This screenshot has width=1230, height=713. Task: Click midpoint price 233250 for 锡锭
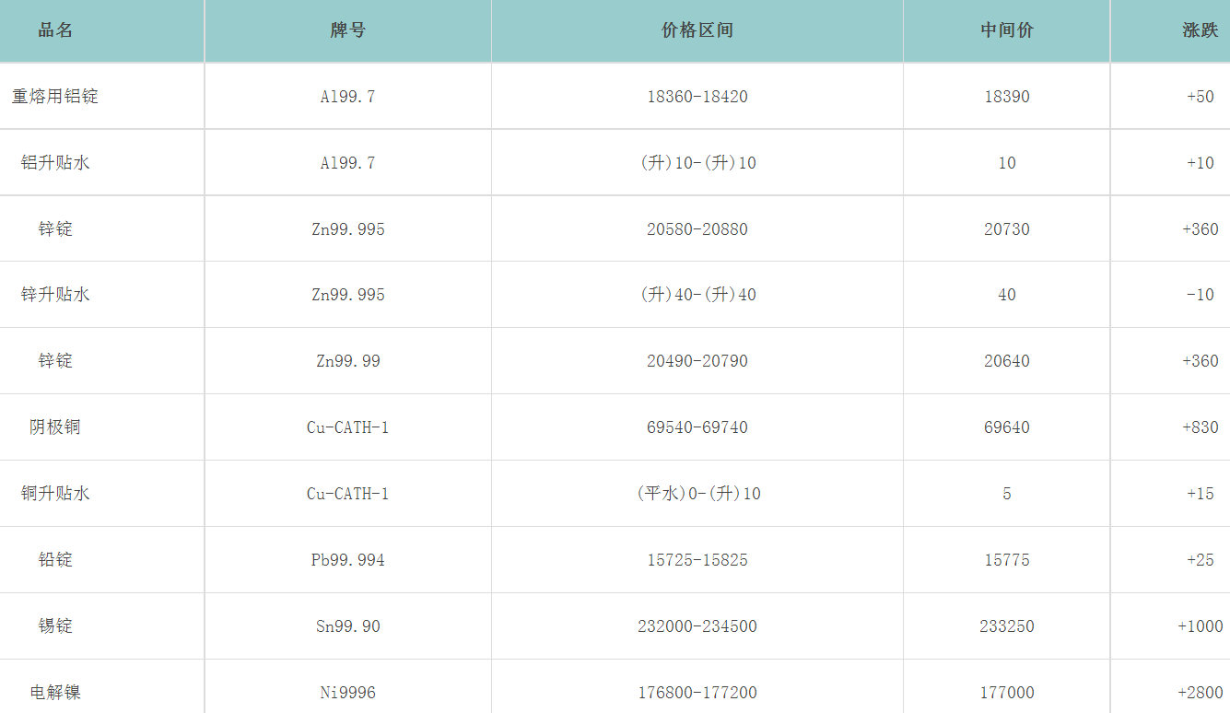pos(1006,625)
